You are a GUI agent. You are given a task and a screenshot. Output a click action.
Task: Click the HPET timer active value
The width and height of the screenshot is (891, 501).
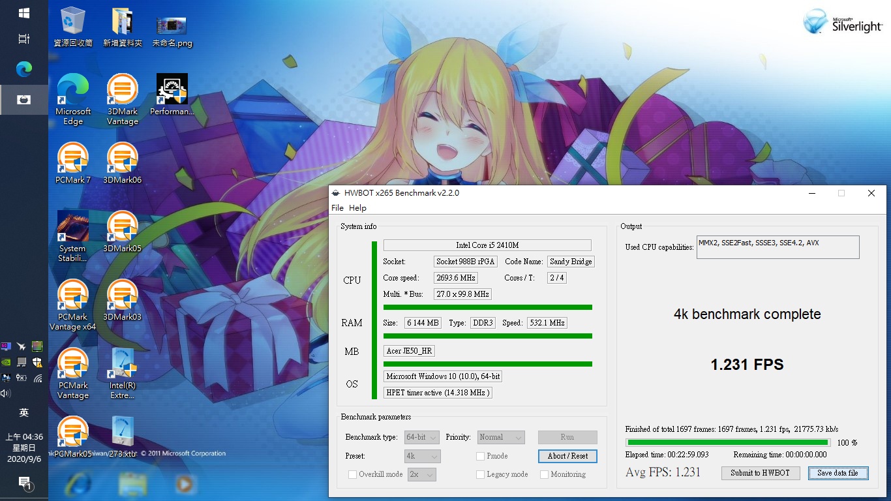tap(438, 393)
